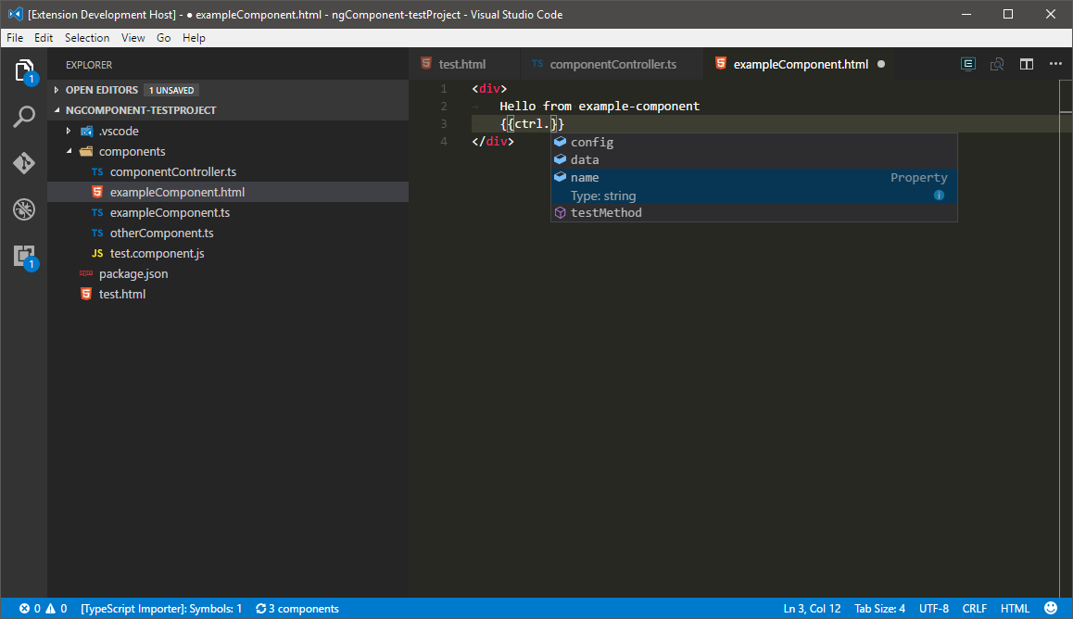Click the VS Code logo in title bar
This screenshot has height=619, width=1073.
coord(15,15)
